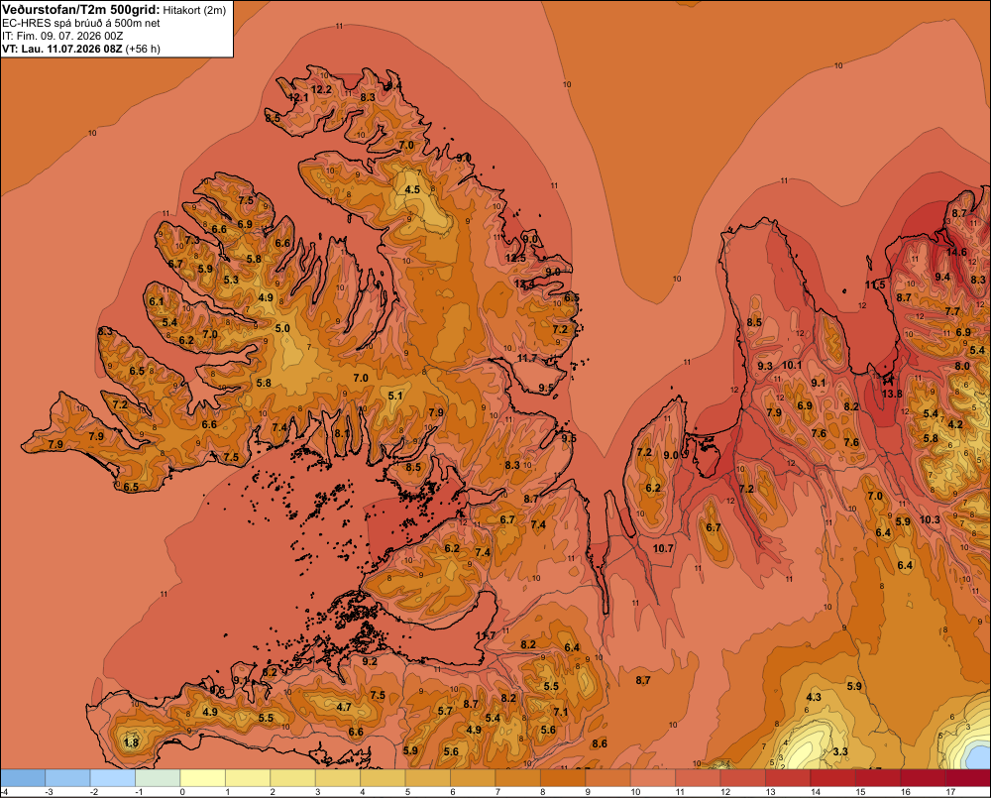Screen dimensions: 991x798
Task: Click the 'Hitakort (2m)' label
Action: [194, 10]
